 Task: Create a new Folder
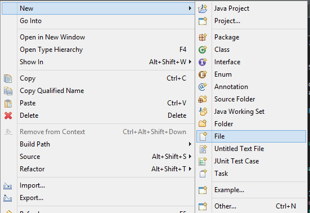pos(251,124)
